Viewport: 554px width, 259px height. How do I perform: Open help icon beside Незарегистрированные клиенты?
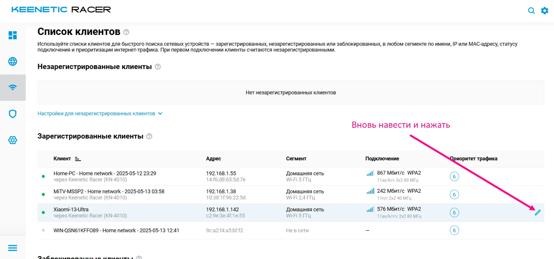pos(158,67)
